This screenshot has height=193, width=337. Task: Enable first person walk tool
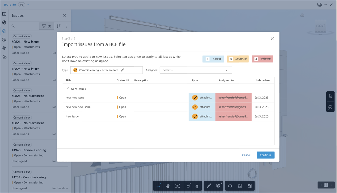[197, 186]
